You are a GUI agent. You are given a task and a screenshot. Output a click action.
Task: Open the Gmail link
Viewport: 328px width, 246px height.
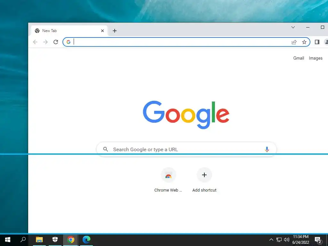[x=299, y=58]
